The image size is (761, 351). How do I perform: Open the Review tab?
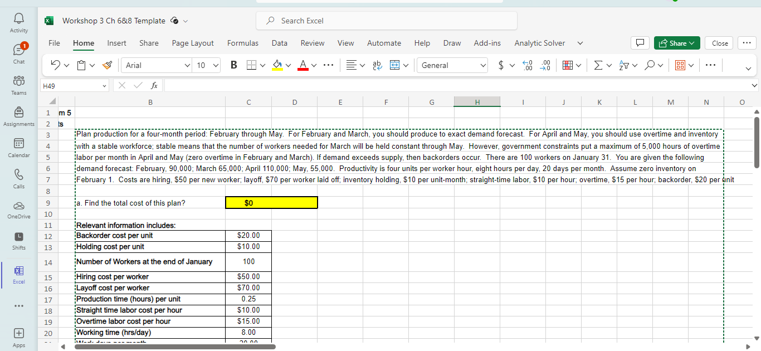click(313, 43)
